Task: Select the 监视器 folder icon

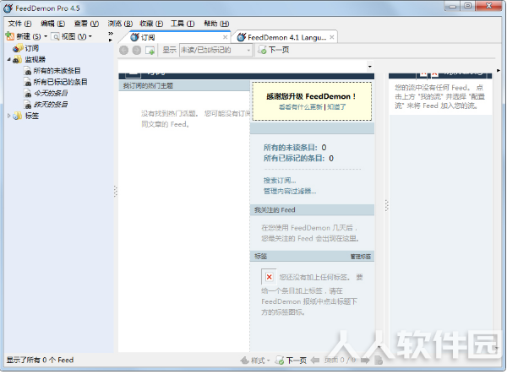Action: pos(17,60)
